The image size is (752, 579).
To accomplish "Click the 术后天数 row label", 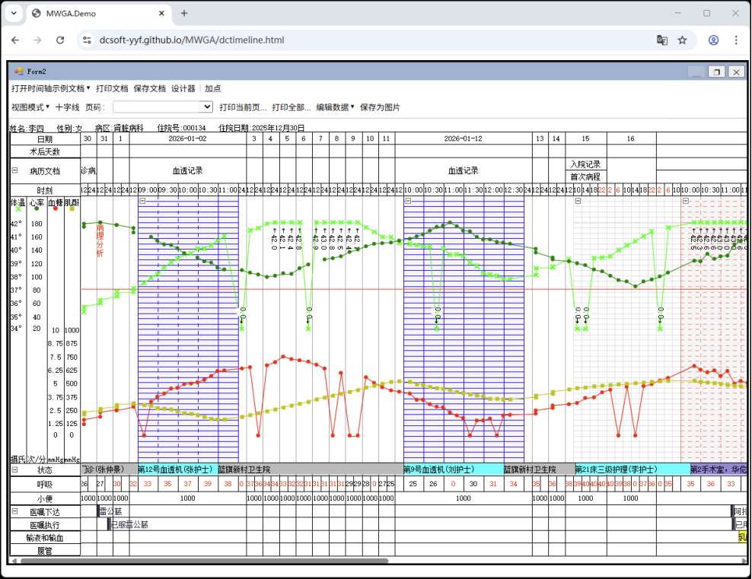I will pos(45,151).
